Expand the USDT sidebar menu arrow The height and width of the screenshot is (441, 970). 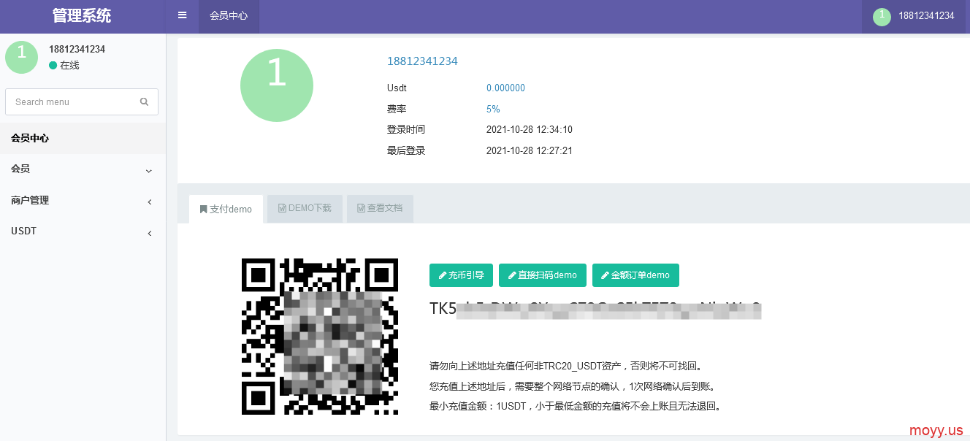pyautogui.click(x=150, y=233)
